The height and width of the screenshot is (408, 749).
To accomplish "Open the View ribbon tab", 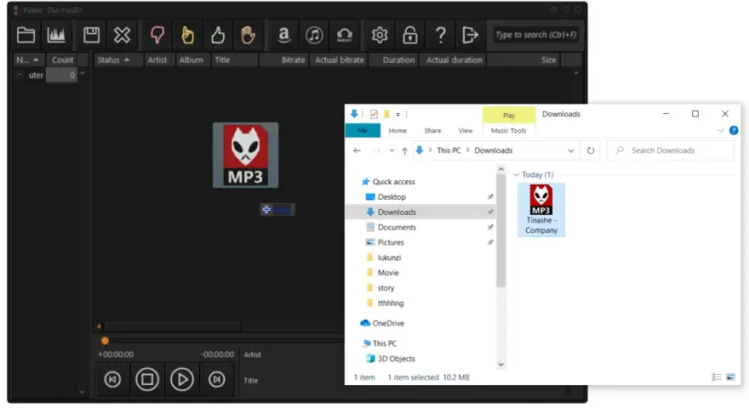I will coord(466,130).
